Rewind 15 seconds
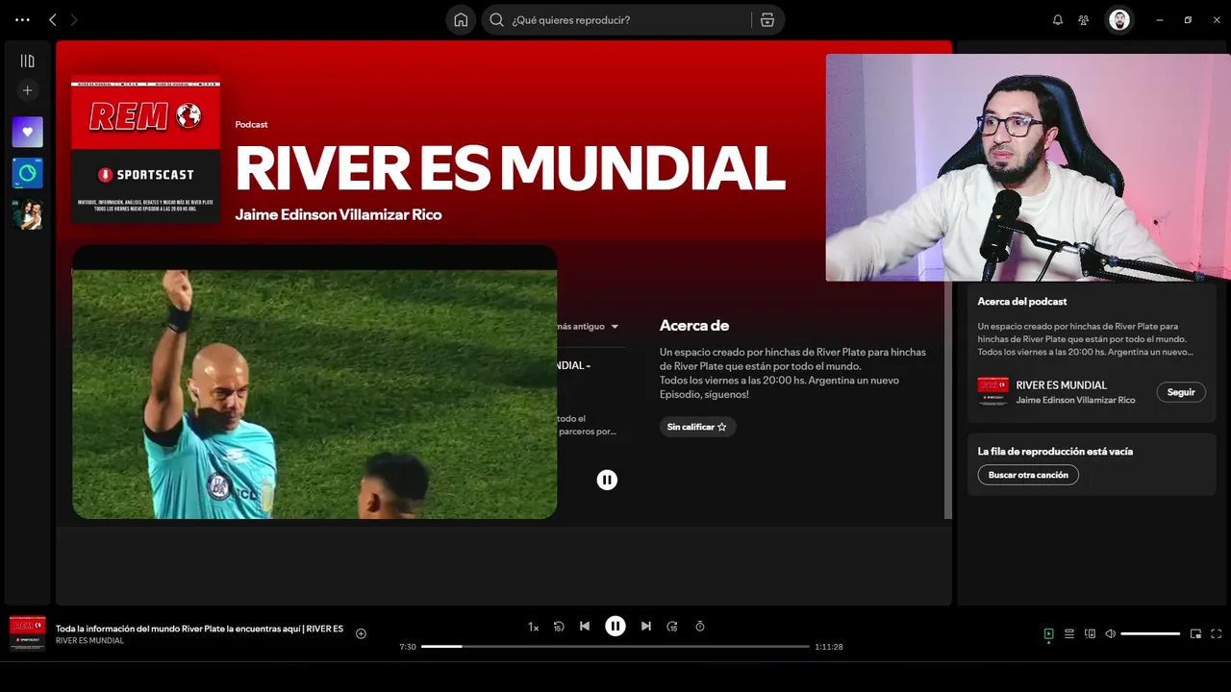Viewport: 1231px width, 692px height. point(559,627)
